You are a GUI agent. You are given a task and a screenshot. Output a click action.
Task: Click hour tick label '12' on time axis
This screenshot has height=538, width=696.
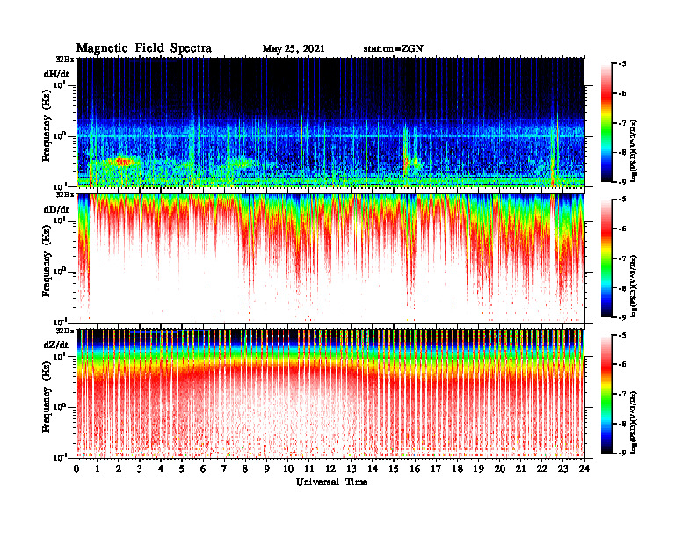[330, 469]
